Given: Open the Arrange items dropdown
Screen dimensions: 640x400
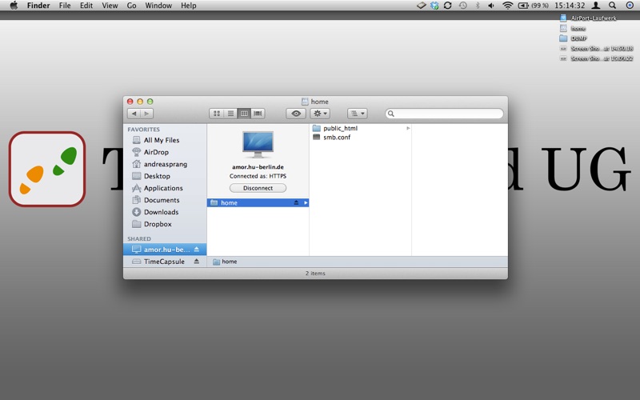Looking at the screenshot, I should click(x=357, y=114).
